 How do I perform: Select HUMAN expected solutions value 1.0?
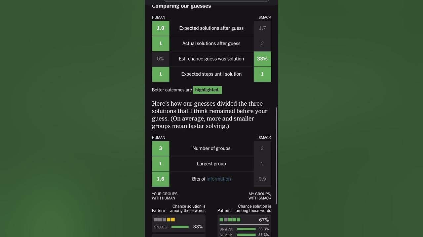pos(161,28)
